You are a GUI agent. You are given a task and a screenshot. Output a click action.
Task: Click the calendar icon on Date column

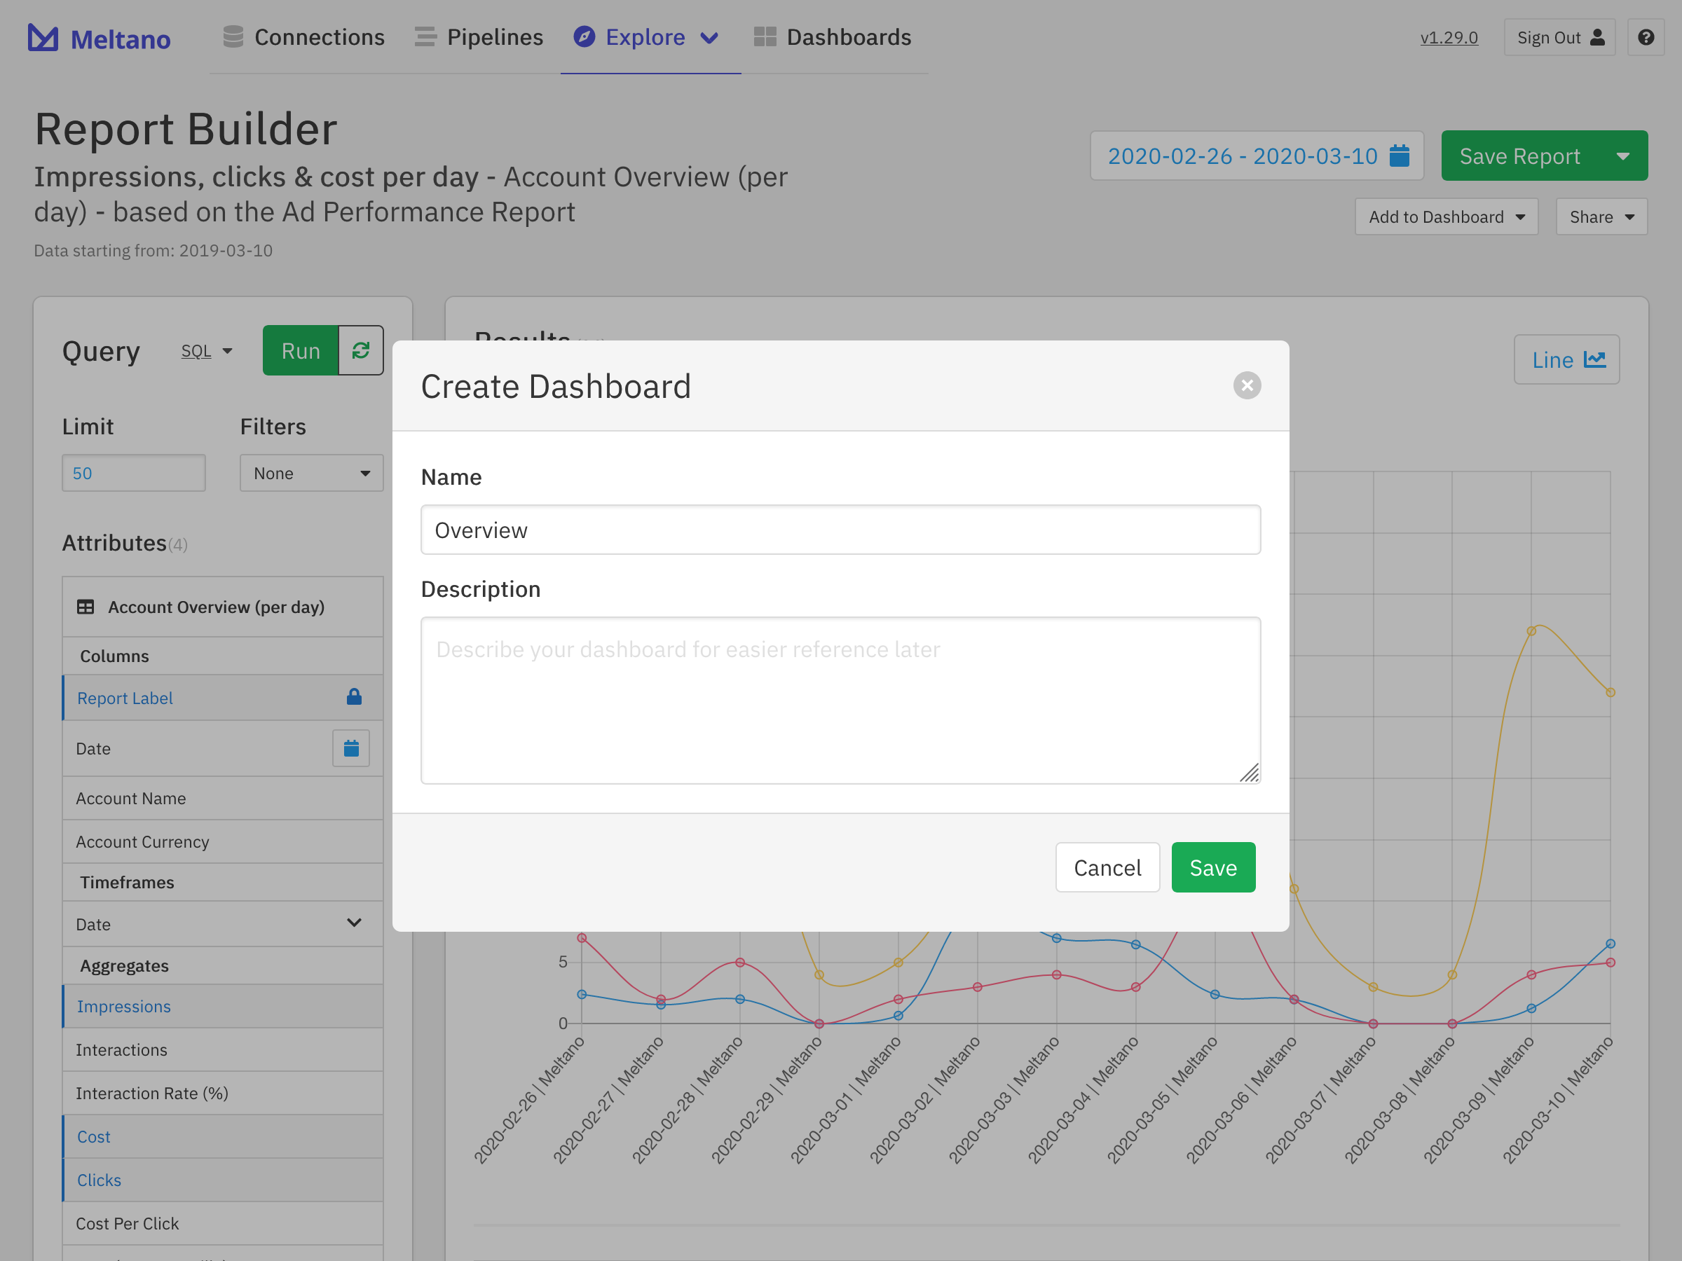[350, 749]
